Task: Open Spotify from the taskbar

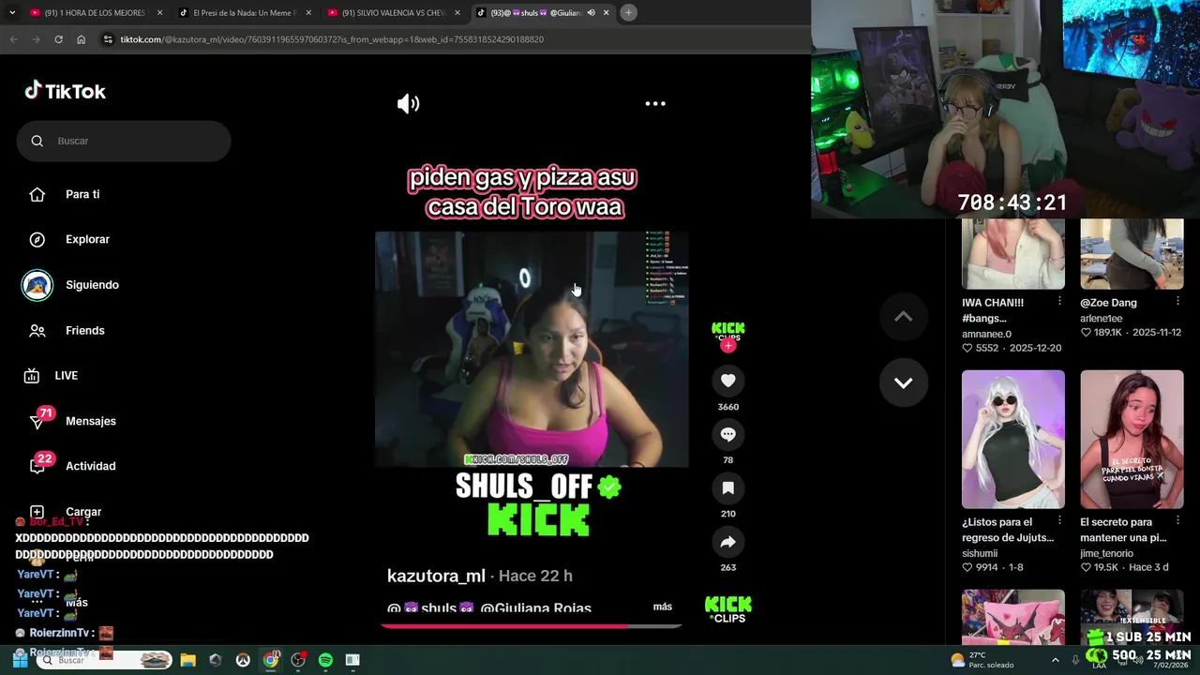Action: coord(325,660)
